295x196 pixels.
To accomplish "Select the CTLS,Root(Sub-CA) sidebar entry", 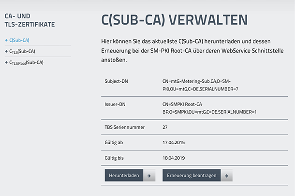I will [26, 62].
